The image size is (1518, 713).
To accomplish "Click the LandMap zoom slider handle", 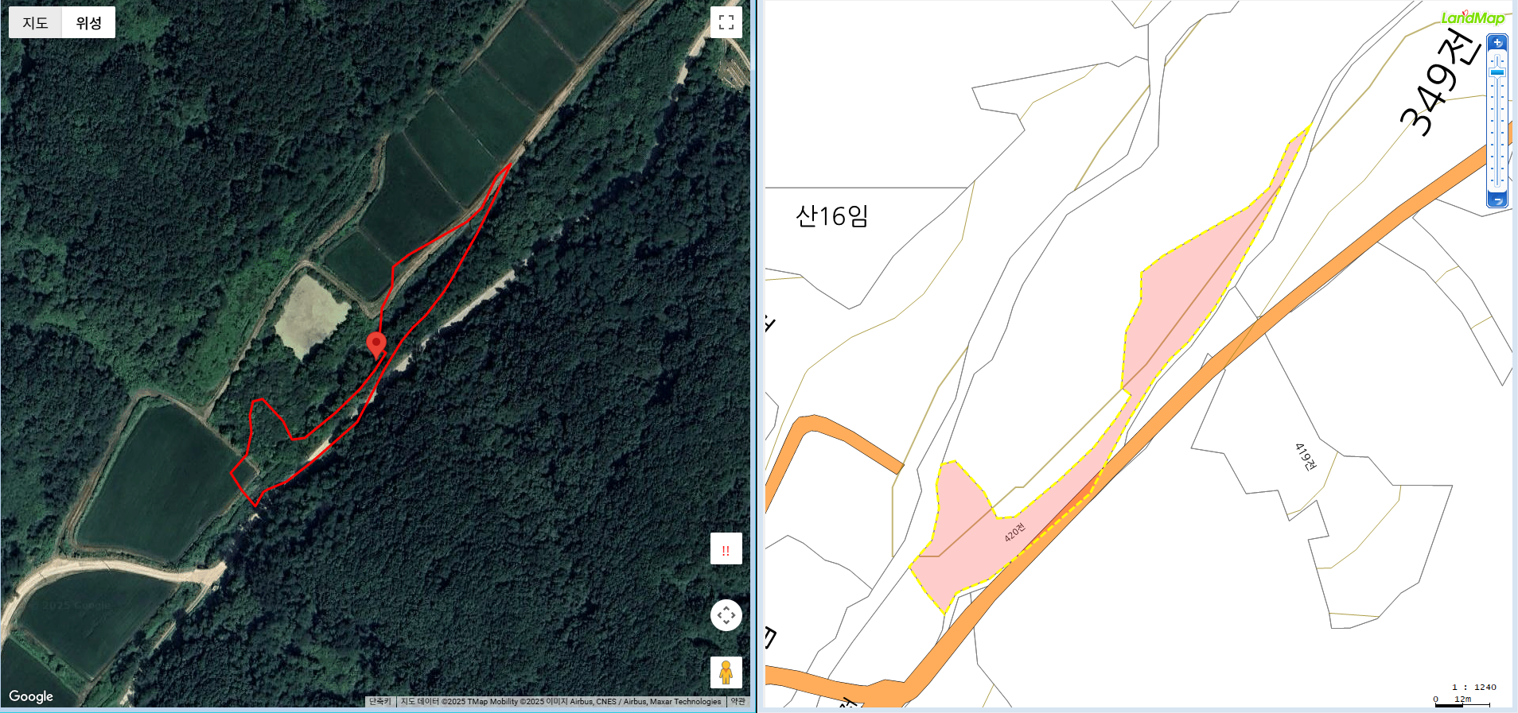I will coord(1497,72).
